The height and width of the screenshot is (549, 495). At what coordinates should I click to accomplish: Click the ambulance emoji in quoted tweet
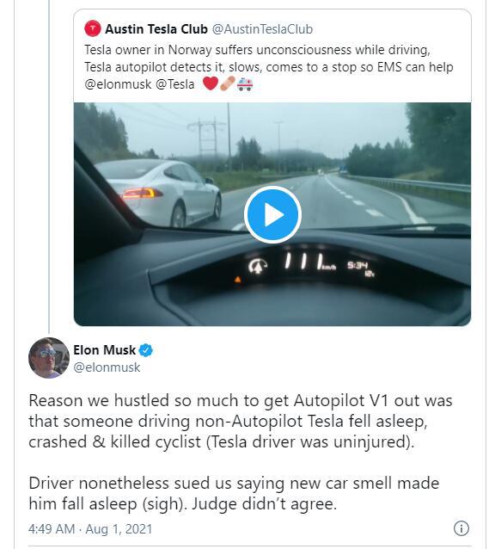245,84
